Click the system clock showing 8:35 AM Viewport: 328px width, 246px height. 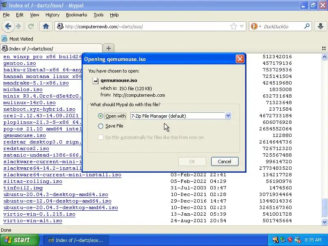point(313,240)
